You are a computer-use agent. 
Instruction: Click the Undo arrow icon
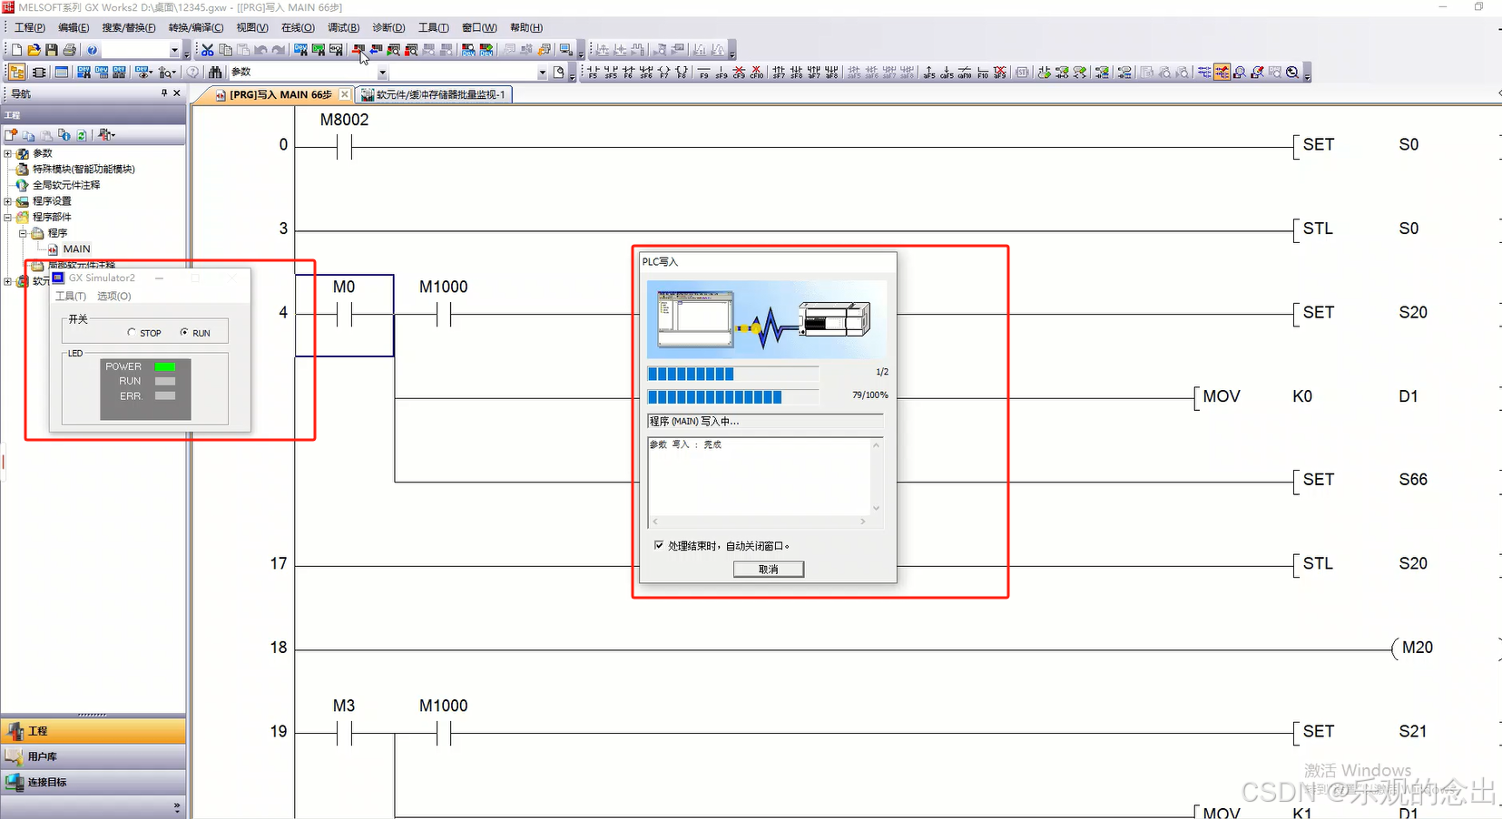pyautogui.click(x=260, y=50)
